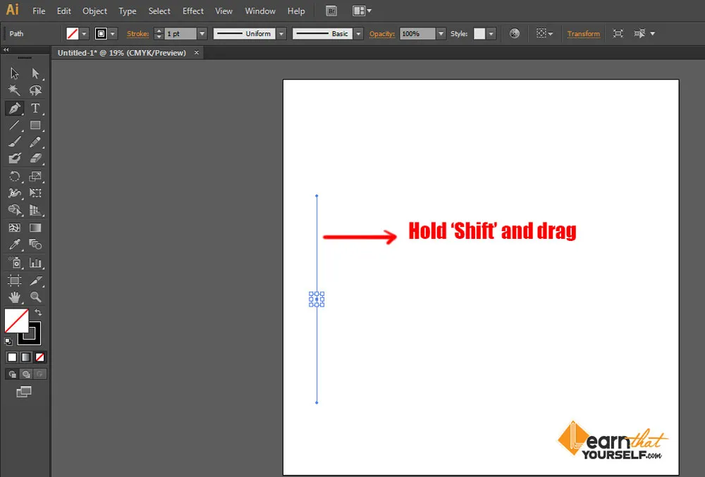Open the Uniform width profile dropdown
Screen dimensions: 705x477
(x=281, y=33)
